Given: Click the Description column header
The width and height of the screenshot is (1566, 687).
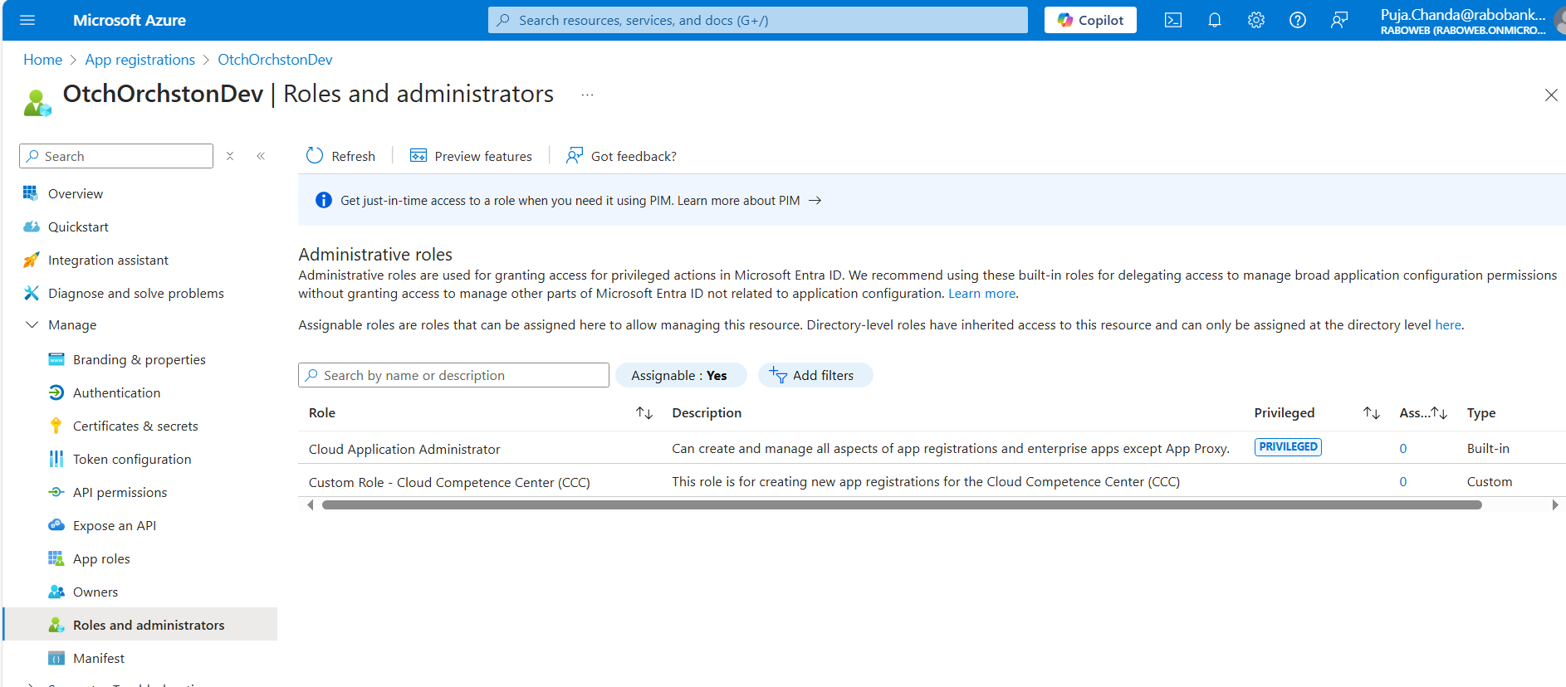Looking at the screenshot, I should (x=707, y=413).
